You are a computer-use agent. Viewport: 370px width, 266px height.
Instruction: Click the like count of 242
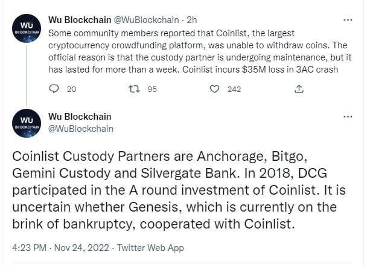click(x=234, y=89)
